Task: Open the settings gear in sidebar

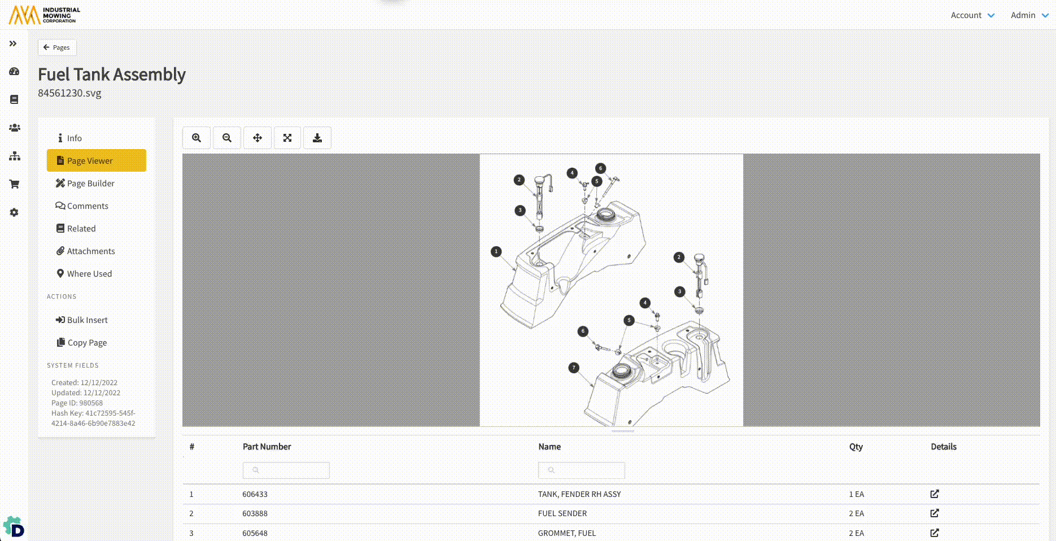Action: point(14,212)
